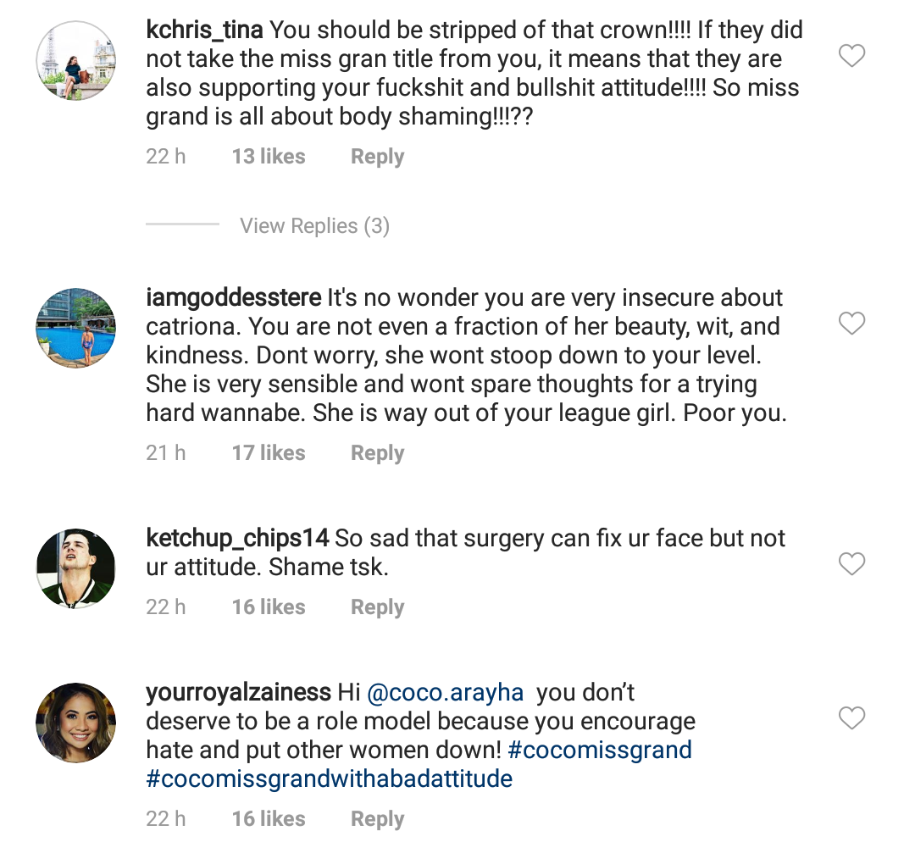Open iamgoddesstere's pool avatar
This screenshot has height=853, width=915.
[75, 328]
